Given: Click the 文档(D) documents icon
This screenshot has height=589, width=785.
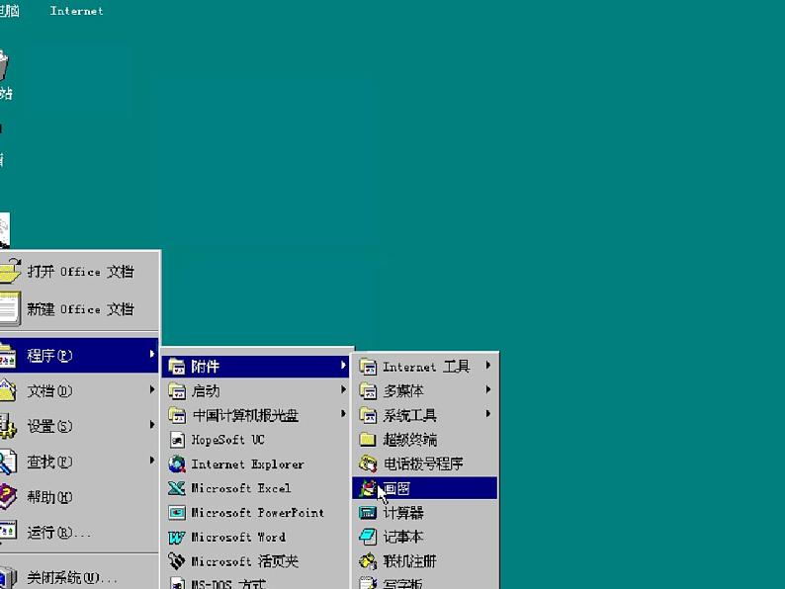Looking at the screenshot, I should pos(8,389).
